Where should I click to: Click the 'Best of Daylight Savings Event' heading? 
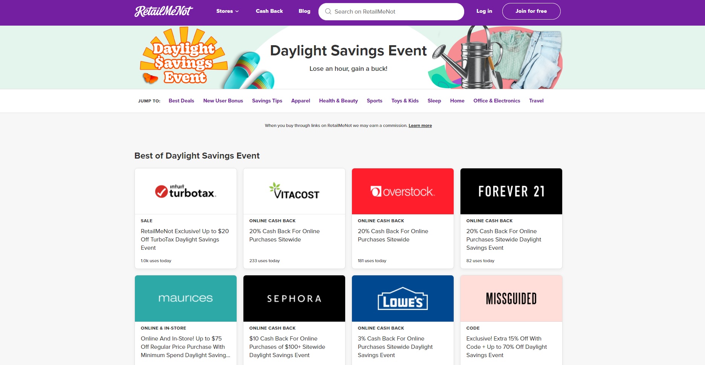click(197, 156)
